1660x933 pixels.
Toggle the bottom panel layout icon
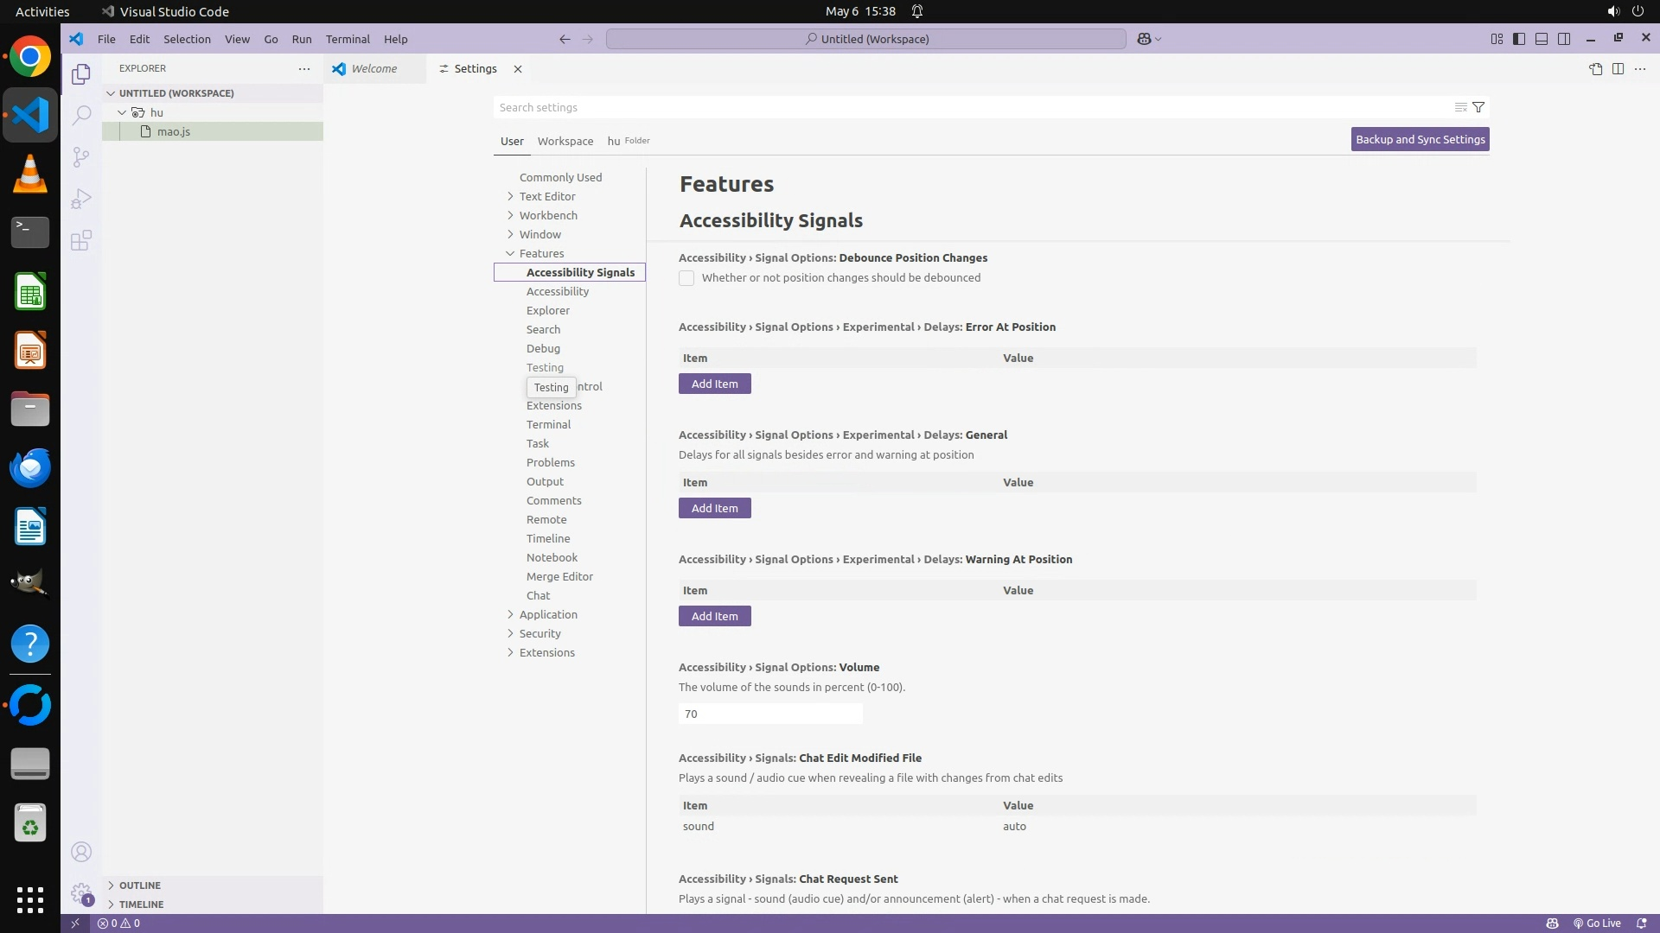click(x=1542, y=39)
